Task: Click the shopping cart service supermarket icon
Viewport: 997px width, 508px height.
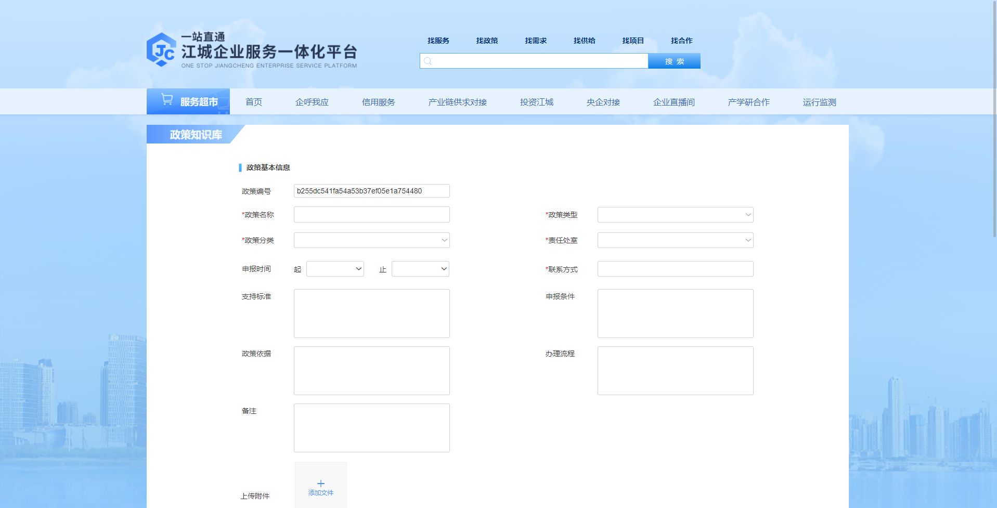Action: click(167, 99)
